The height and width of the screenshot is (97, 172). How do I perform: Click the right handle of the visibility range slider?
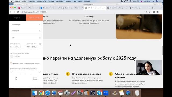pyautogui.click(x=40, y=72)
